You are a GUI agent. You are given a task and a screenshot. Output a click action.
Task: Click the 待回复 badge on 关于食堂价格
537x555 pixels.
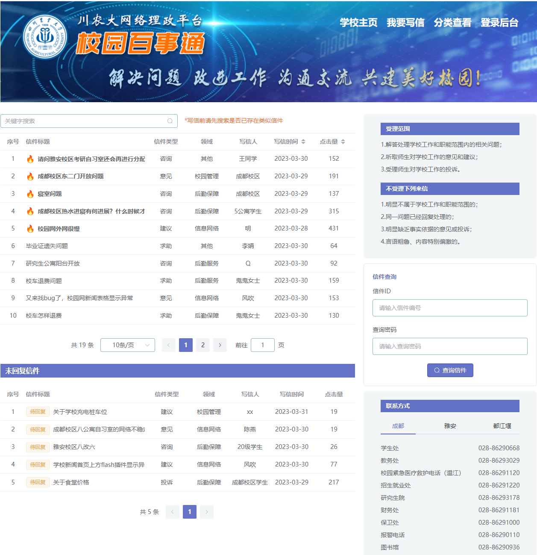(38, 482)
